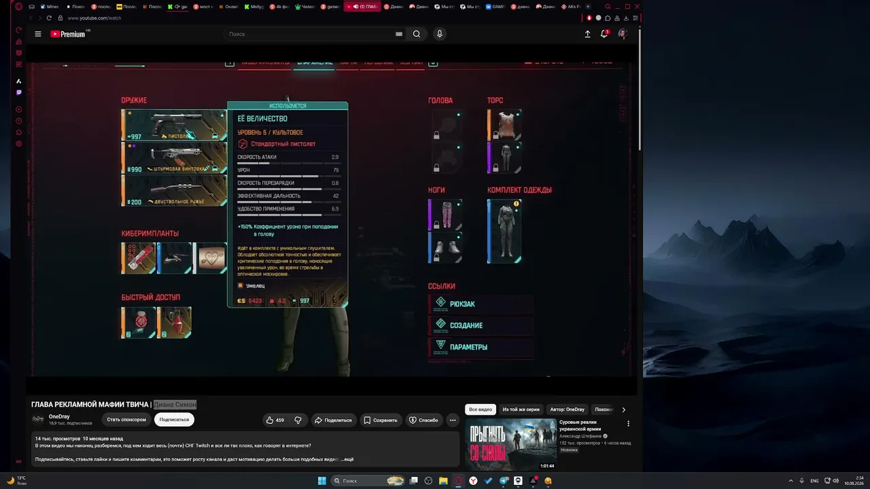Open the ENG language switcher in tray
Viewport: 870px width, 489px height.
[814, 481]
